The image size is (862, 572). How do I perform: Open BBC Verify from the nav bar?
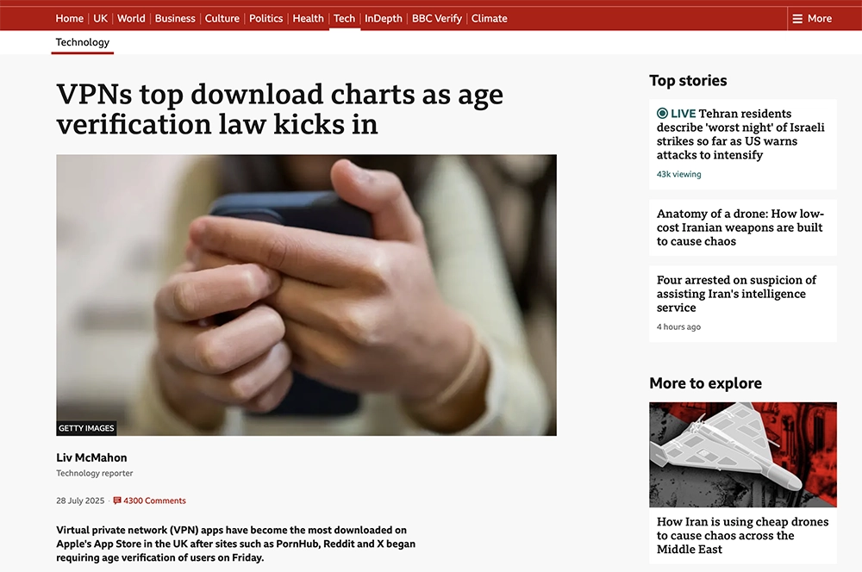click(x=437, y=18)
